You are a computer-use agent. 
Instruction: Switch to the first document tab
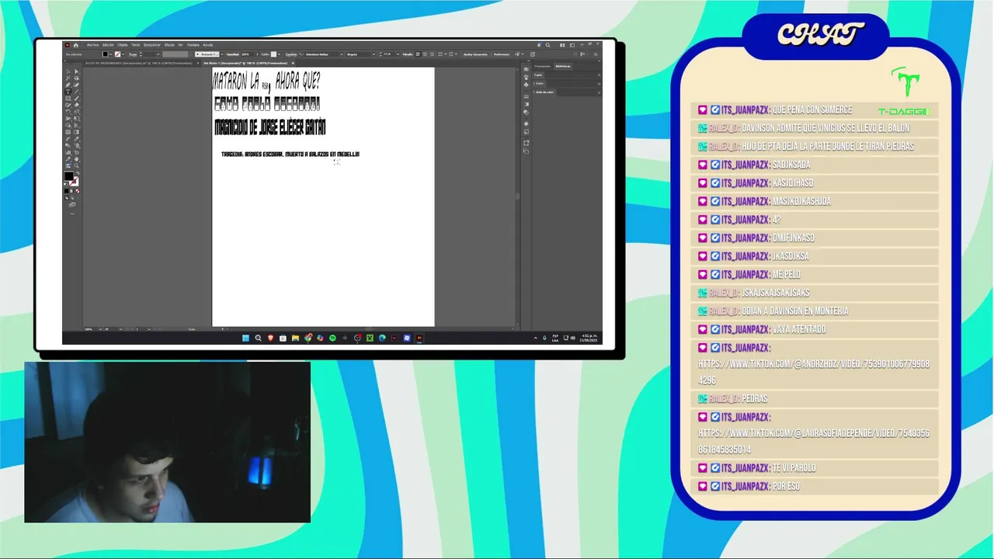[x=138, y=64]
